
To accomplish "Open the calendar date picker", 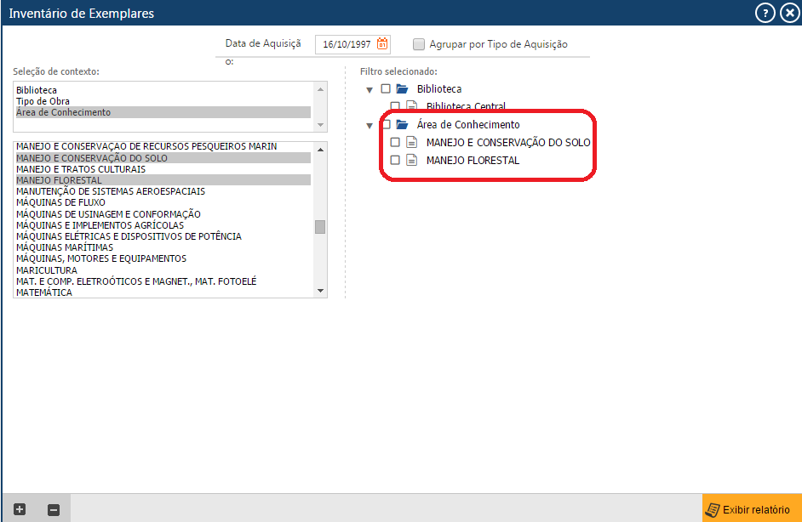I will coord(381,43).
